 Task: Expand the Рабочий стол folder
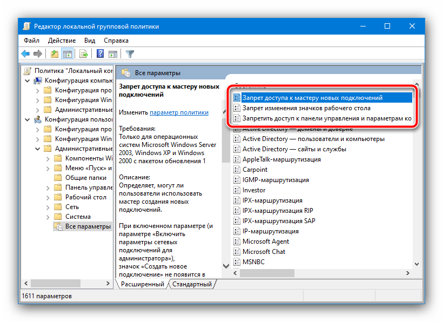tap(48, 198)
